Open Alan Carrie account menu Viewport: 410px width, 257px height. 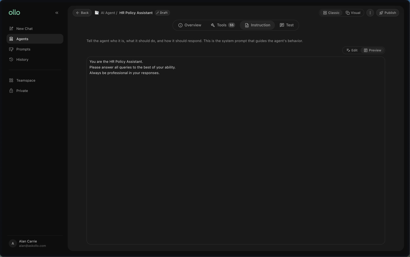[x=35, y=243]
